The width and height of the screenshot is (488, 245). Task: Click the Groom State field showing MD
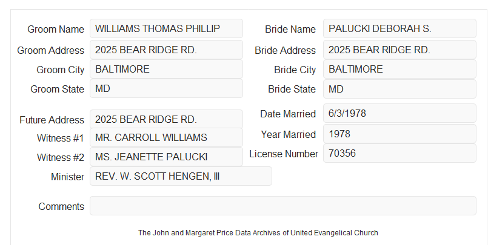(x=166, y=88)
